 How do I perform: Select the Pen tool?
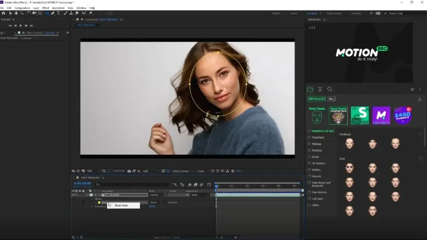click(53, 13)
